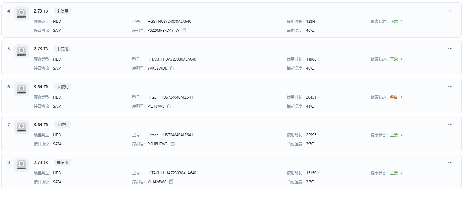Open the 警告 health status of disk 6
The width and height of the screenshot is (468, 198).
tap(394, 97)
